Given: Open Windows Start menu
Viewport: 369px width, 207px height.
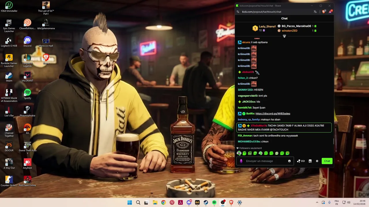Looking at the screenshot, I should 130,203.
